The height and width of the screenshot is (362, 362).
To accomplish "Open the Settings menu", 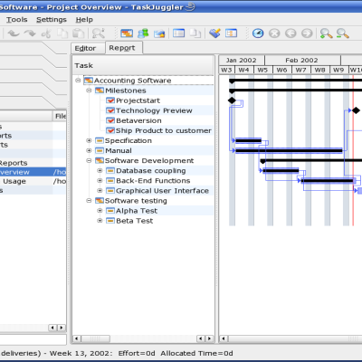I will [x=52, y=20].
